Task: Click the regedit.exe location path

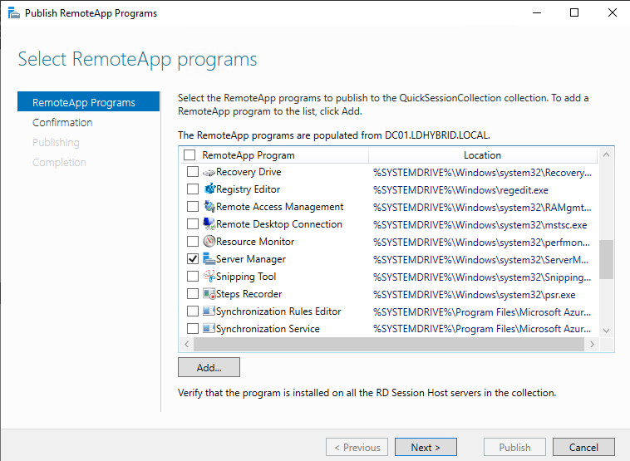Action: tap(460, 190)
